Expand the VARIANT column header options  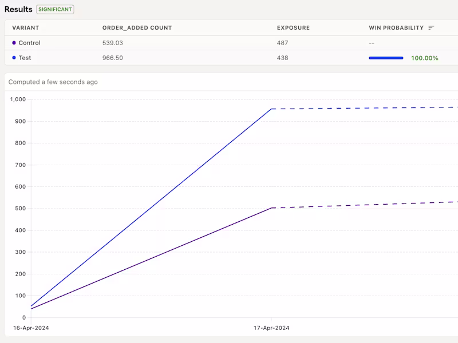[26, 27]
